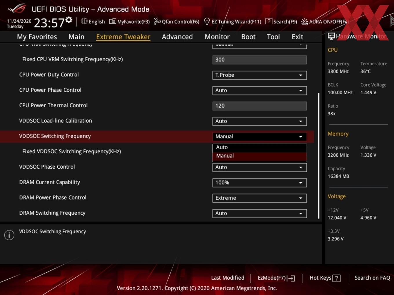The height and width of the screenshot is (295, 394).
Task: Open CPU Power Phase Control dropdown
Action: pos(260,90)
